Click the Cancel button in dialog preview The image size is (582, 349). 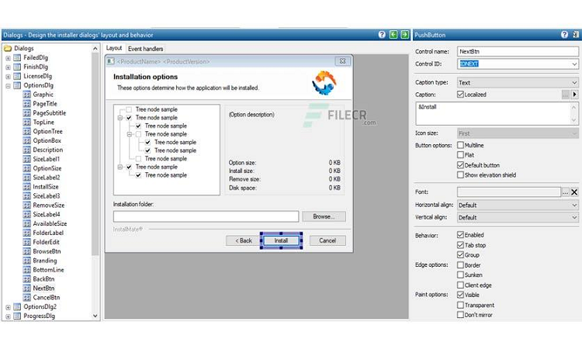tap(327, 240)
